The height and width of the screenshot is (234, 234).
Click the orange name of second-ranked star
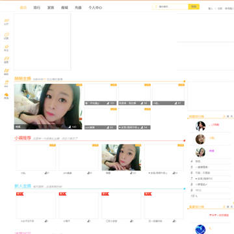pos(212,138)
